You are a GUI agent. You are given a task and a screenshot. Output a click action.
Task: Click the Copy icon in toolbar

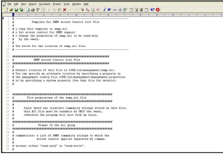coord(54,10)
